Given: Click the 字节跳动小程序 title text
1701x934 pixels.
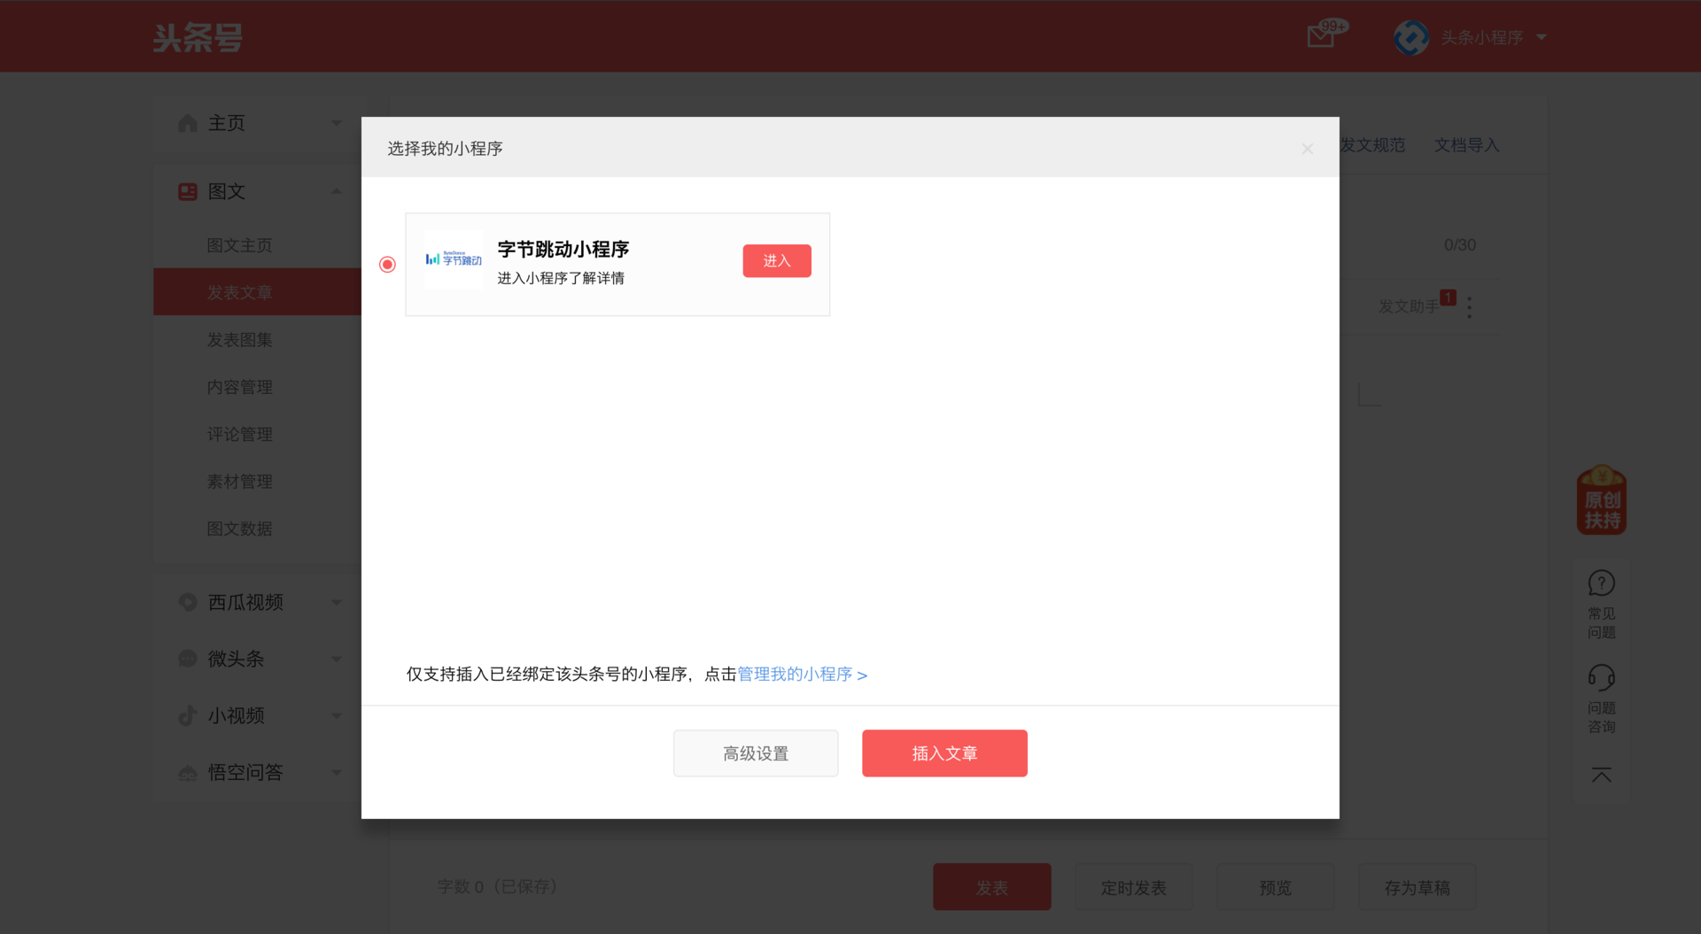Looking at the screenshot, I should pyautogui.click(x=563, y=250).
